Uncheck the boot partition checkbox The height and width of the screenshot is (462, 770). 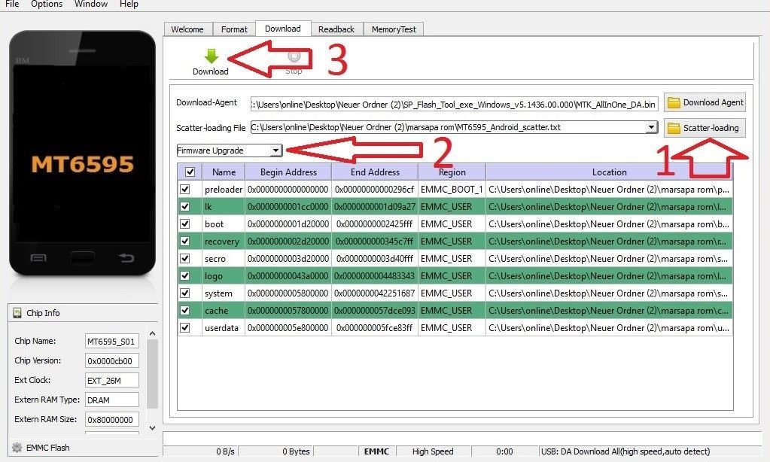pyautogui.click(x=185, y=224)
